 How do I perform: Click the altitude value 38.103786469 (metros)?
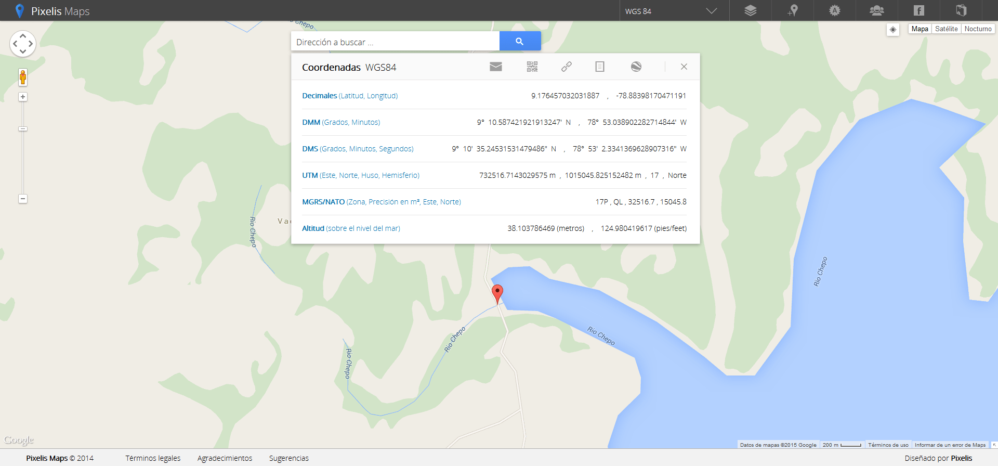coord(546,228)
